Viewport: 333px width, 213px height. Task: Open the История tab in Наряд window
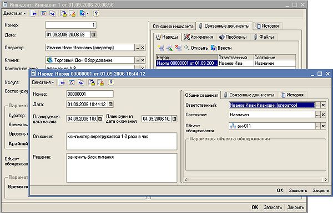point(292,95)
